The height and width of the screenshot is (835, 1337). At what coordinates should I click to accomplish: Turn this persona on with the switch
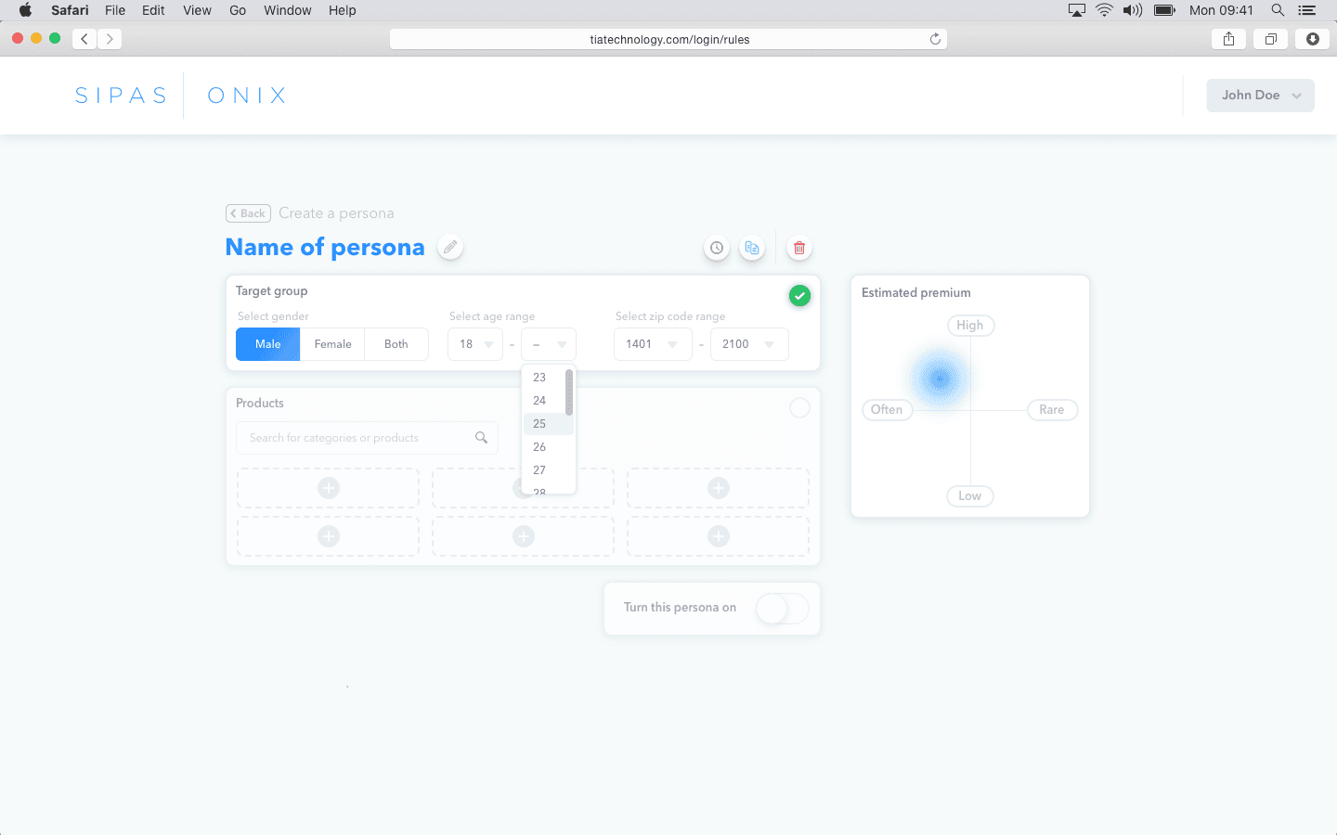[782, 609]
